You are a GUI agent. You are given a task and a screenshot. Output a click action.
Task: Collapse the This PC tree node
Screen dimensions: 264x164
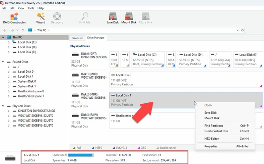[3, 37]
